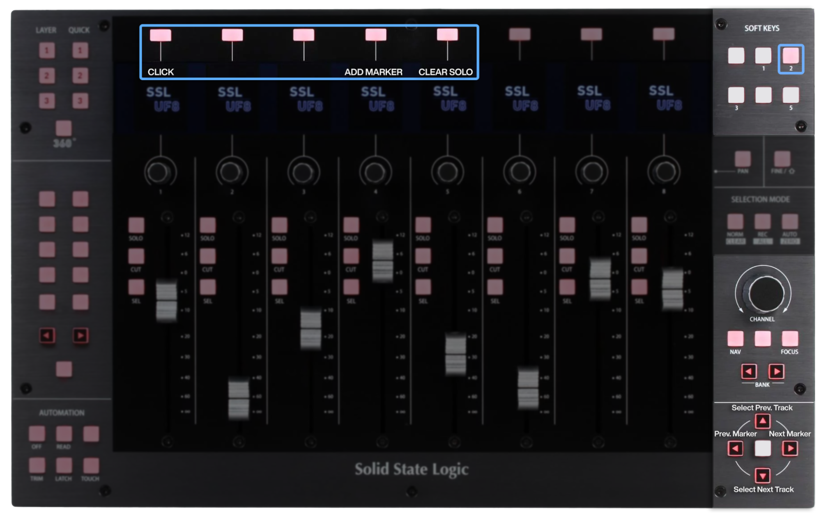Set selection mode to REC

pos(762,222)
